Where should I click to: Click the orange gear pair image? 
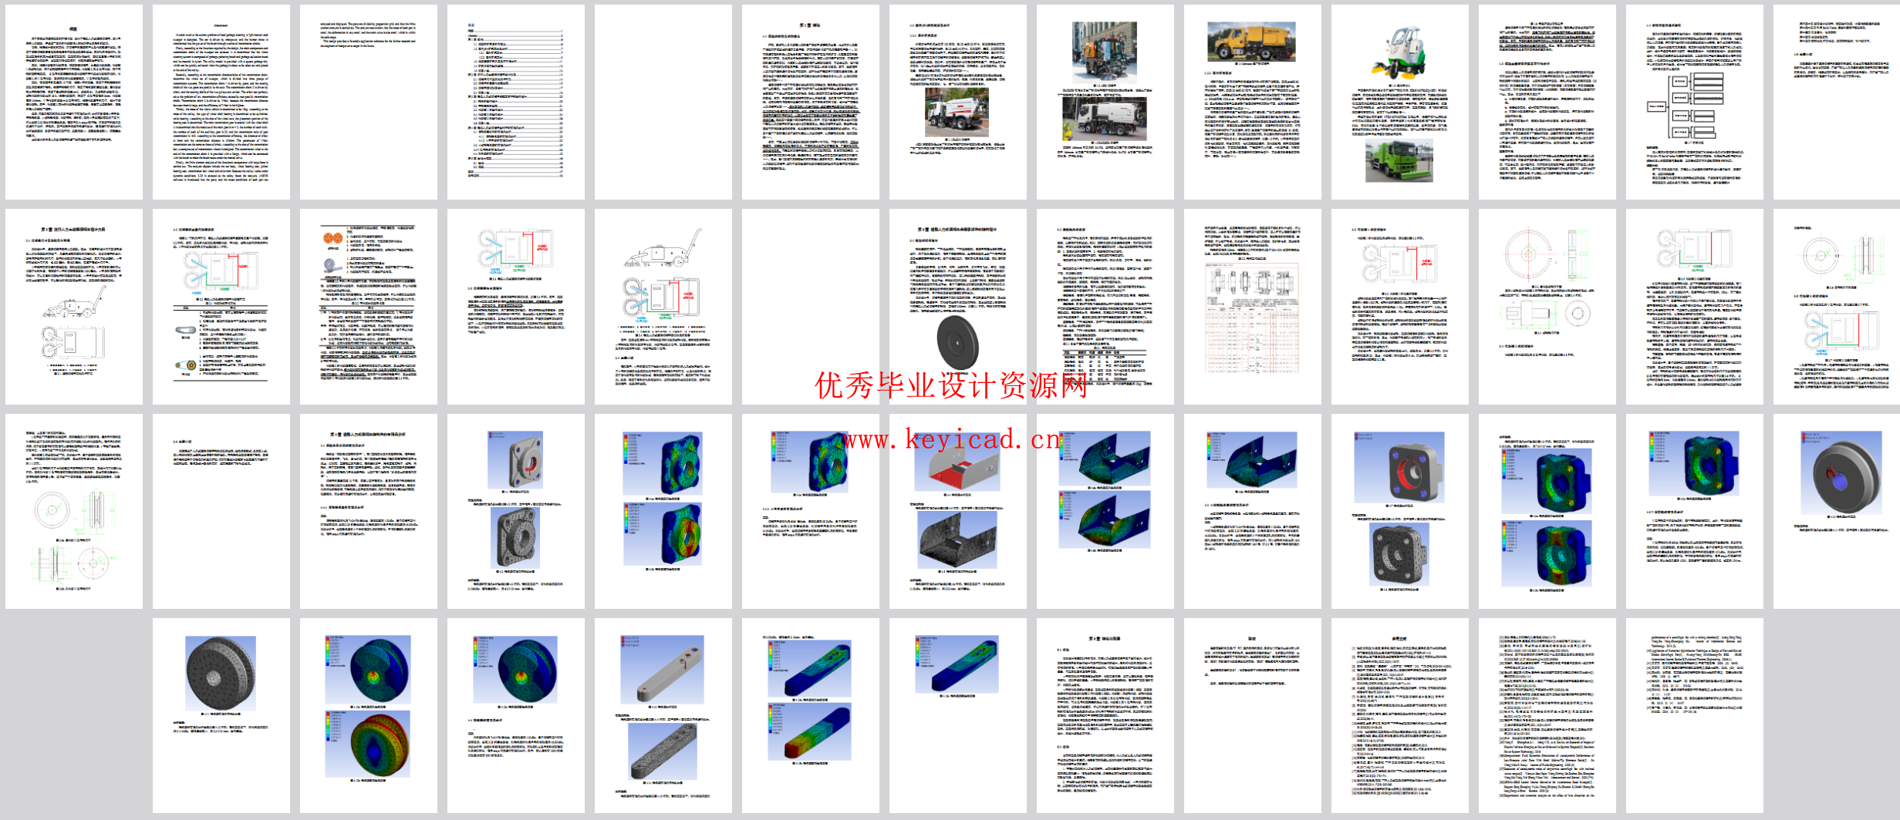pyautogui.click(x=332, y=239)
